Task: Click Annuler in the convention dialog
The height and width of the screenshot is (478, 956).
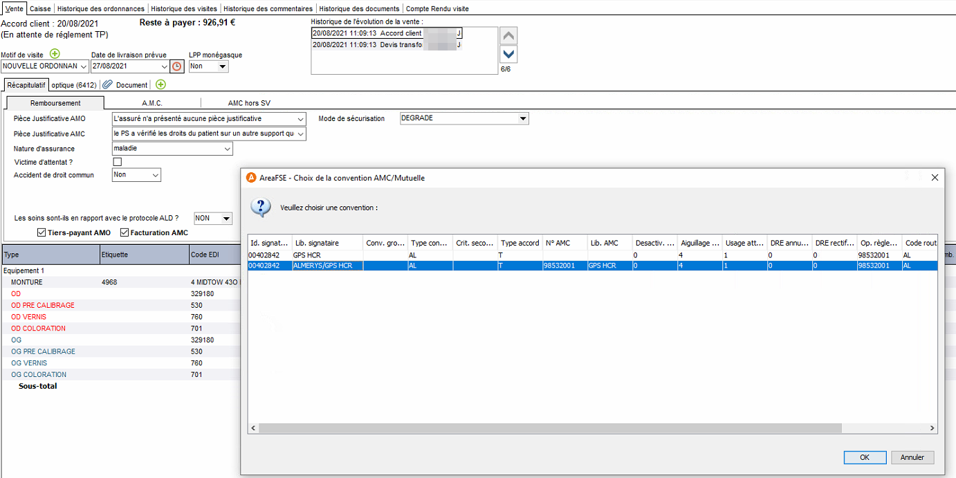Action: [x=912, y=457]
